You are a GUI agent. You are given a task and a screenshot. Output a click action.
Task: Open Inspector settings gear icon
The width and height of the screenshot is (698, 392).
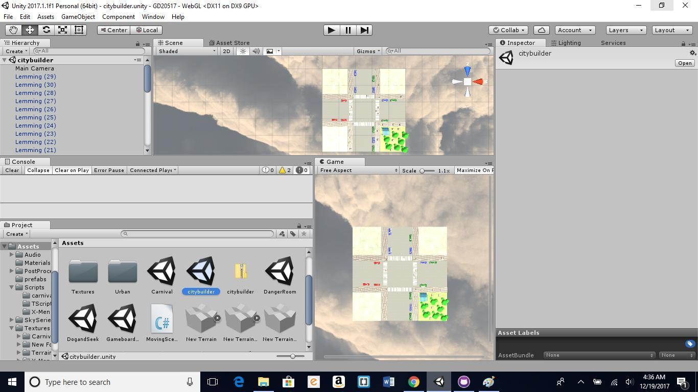point(692,53)
